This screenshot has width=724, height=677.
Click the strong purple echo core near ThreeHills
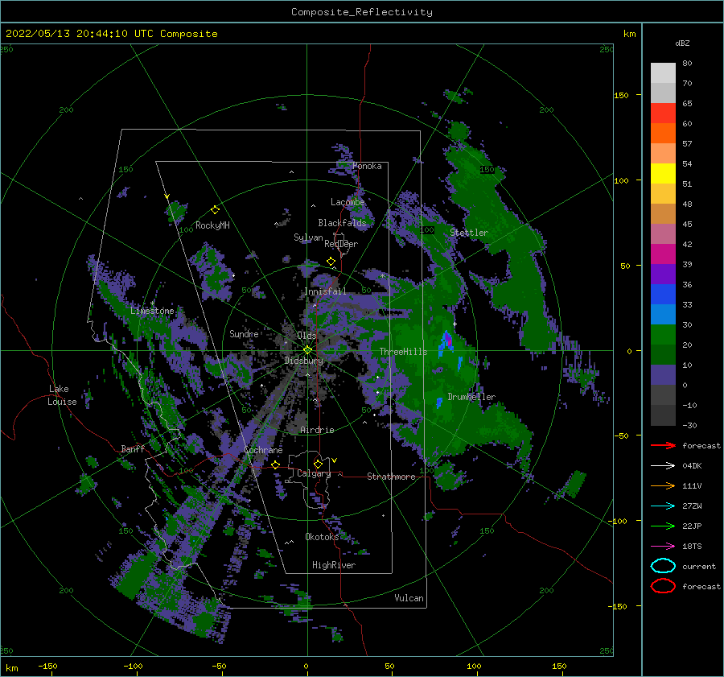[x=448, y=342]
